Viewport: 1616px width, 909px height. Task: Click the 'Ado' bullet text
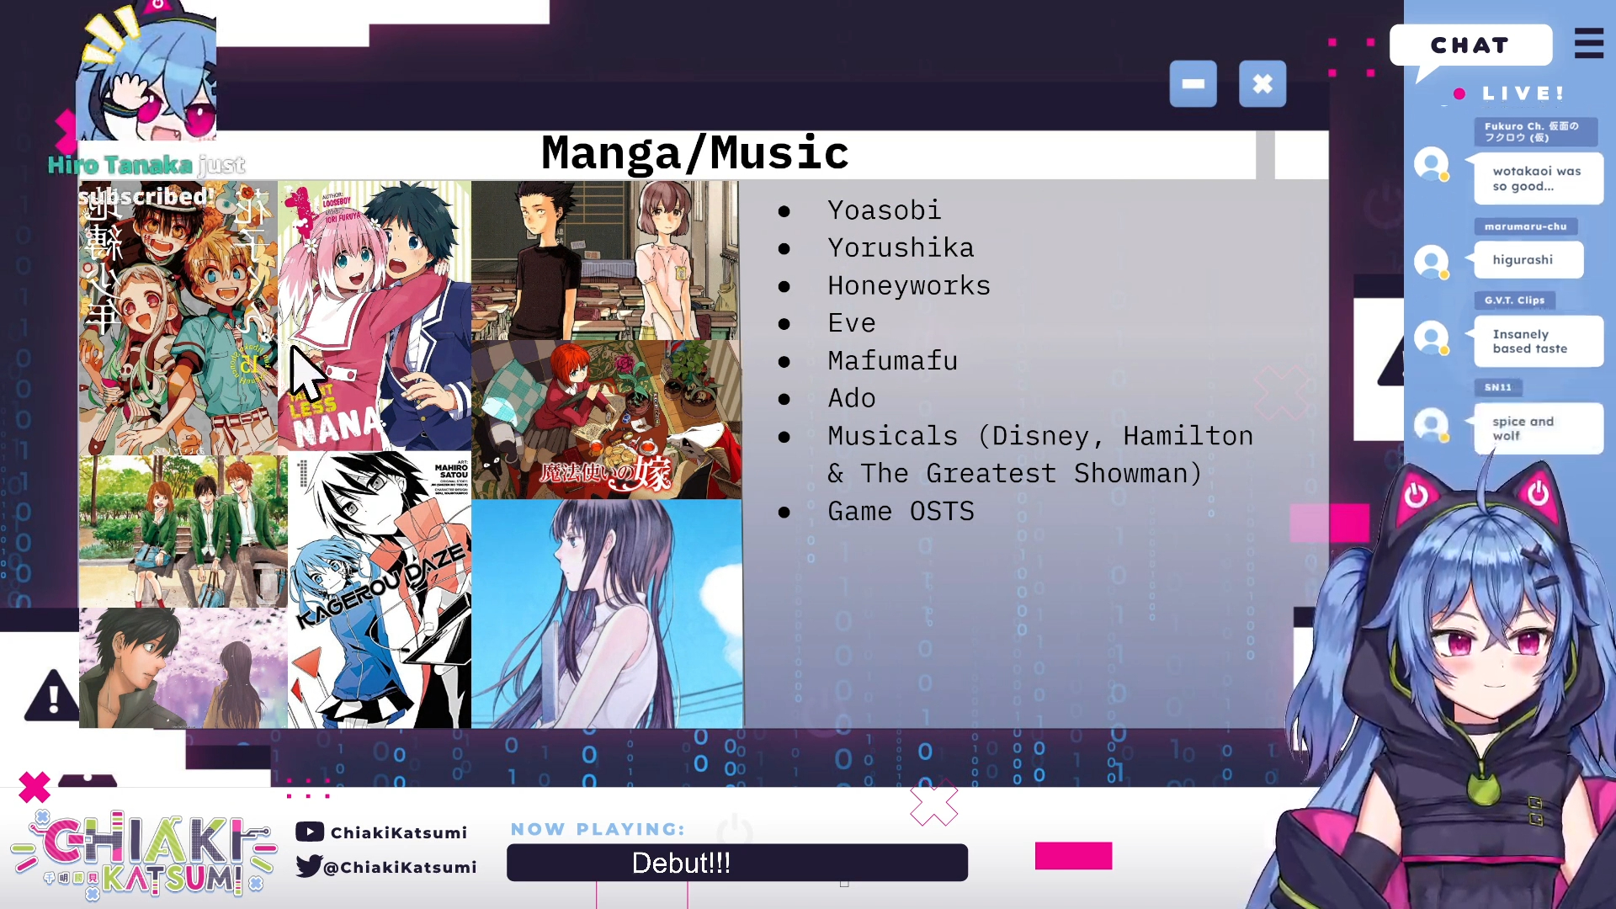pyautogui.click(x=852, y=397)
